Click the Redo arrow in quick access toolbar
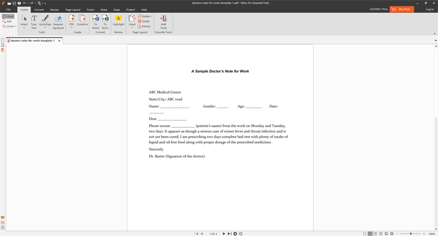Image resolution: width=438 pixels, height=236 pixels. 32,3
